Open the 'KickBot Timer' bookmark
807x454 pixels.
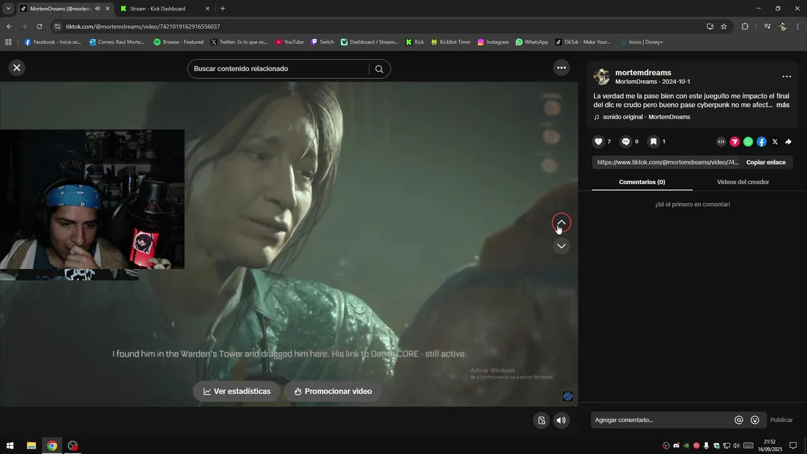click(451, 42)
